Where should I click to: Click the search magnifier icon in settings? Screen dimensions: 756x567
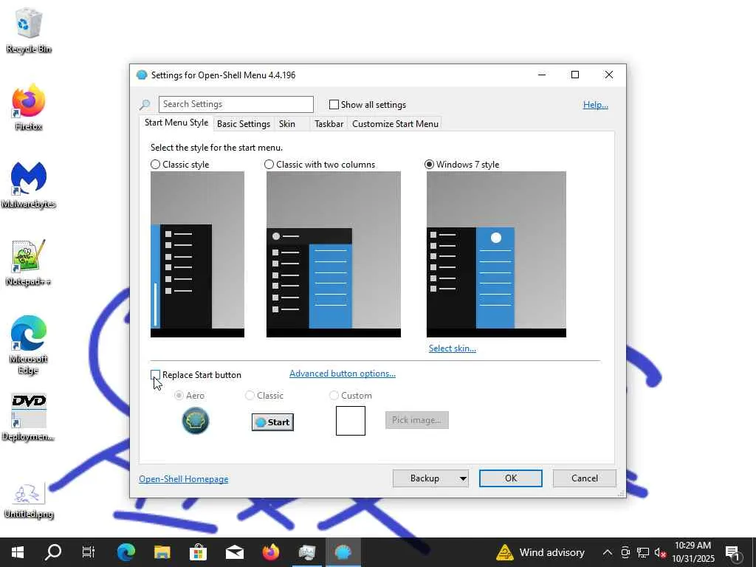pyautogui.click(x=144, y=105)
